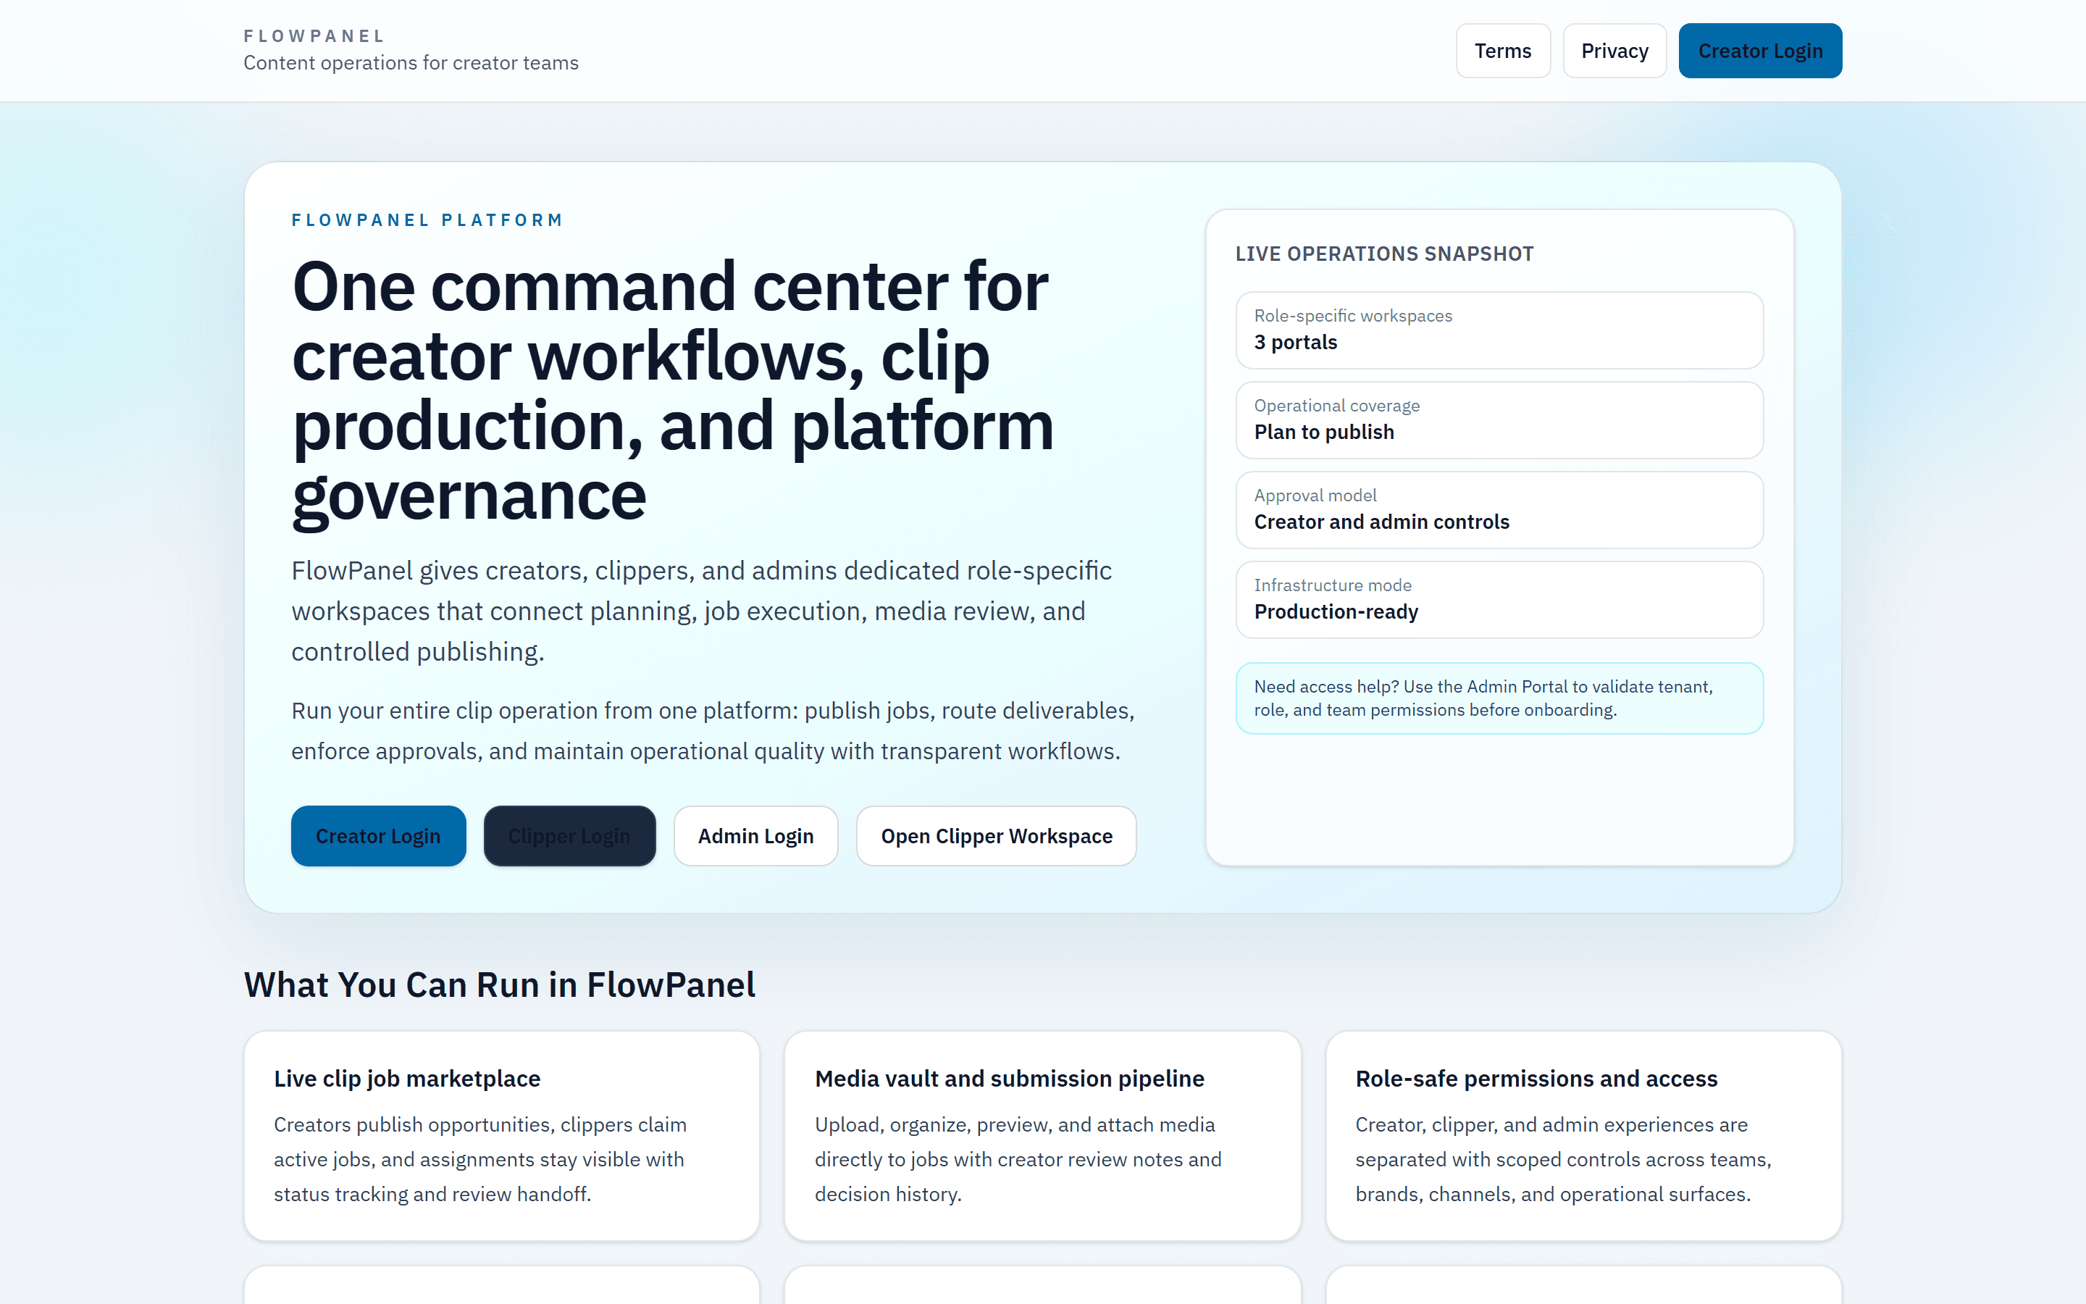Go to Admin Login
The image size is (2086, 1304).
(x=755, y=836)
